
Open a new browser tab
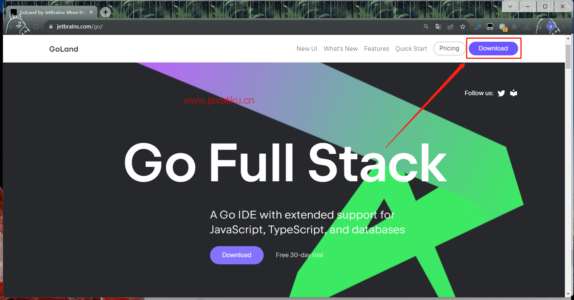point(106,12)
